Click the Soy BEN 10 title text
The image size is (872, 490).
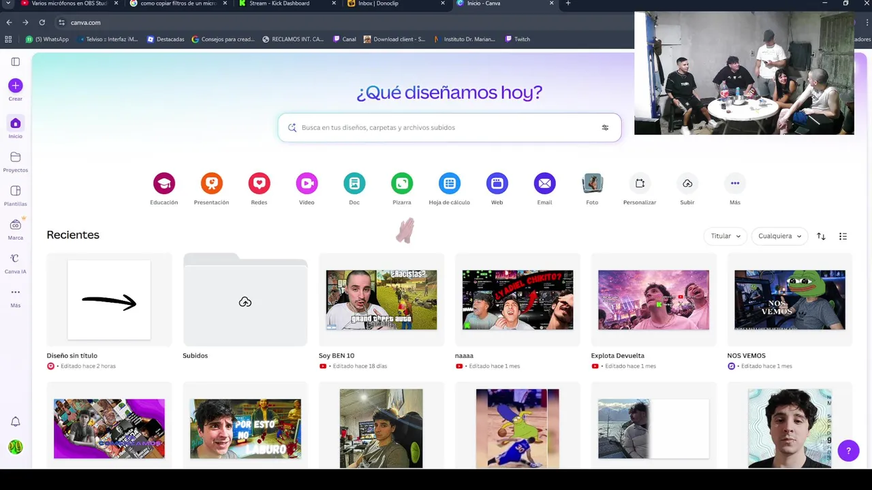337,356
